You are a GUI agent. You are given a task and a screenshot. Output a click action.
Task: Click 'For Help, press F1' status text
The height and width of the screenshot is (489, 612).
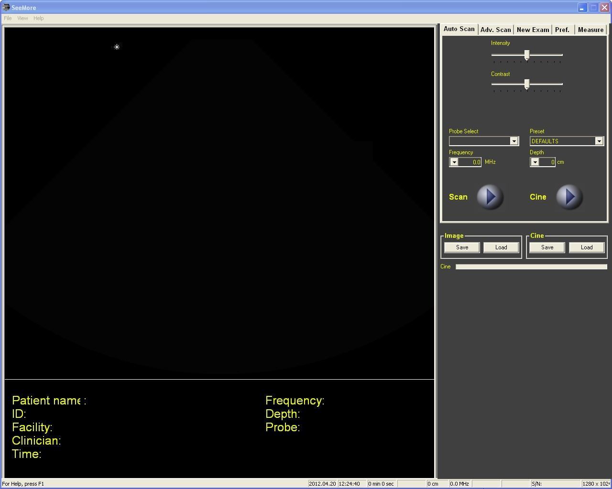[x=23, y=484]
